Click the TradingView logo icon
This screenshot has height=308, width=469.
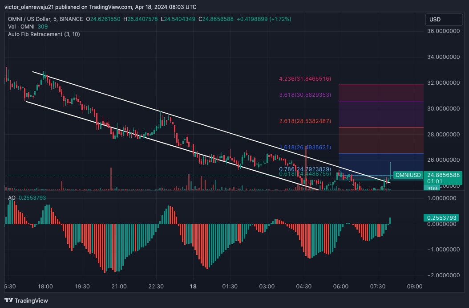[x=9, y=300]
